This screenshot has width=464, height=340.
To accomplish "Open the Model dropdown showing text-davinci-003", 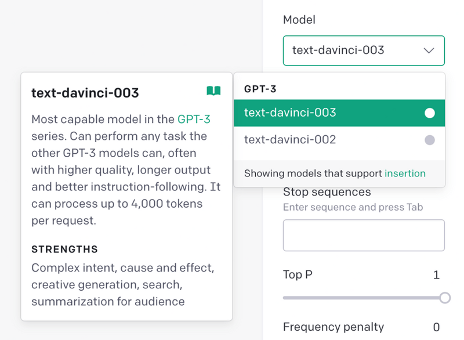I will 364,50.
